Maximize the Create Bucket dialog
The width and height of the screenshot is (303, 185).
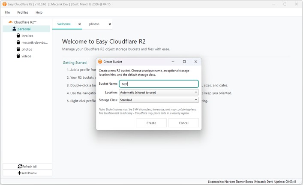click(184, 62)
